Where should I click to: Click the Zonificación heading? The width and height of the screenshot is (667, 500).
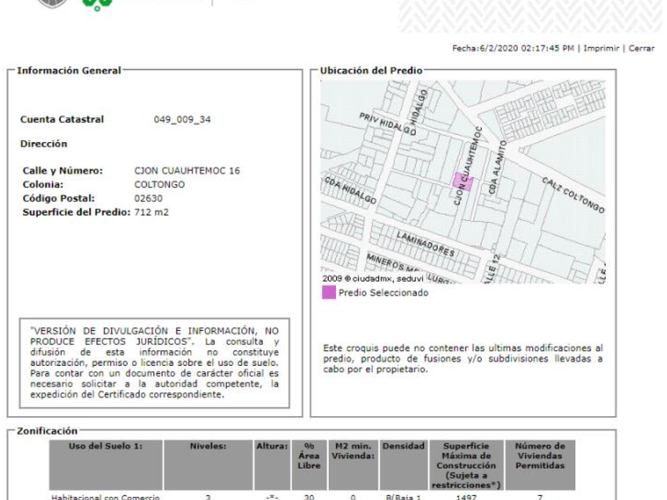pyautogui.click(x=47, y=431)
